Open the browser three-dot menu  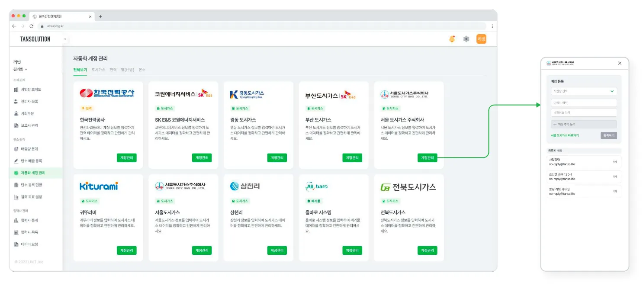(492, 26)
